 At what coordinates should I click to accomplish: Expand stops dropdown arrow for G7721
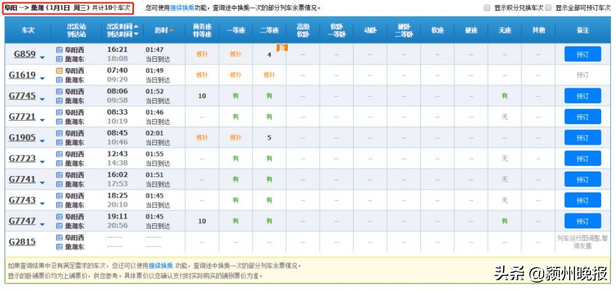(x=42, y=120)
